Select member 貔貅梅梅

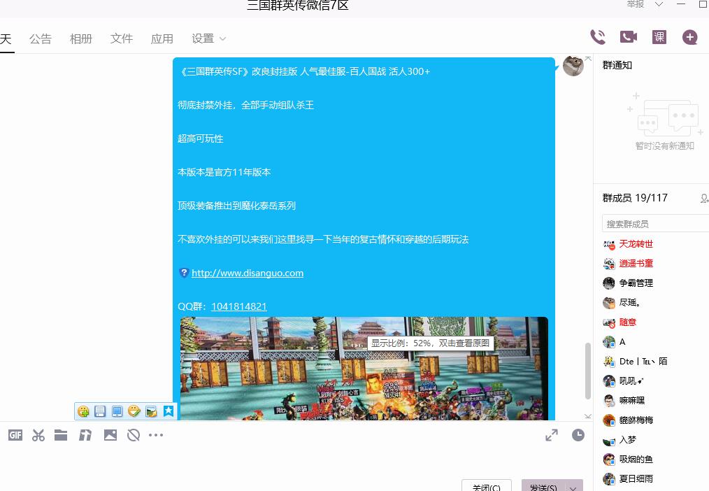pyautogui.click(x=636, y=420)
